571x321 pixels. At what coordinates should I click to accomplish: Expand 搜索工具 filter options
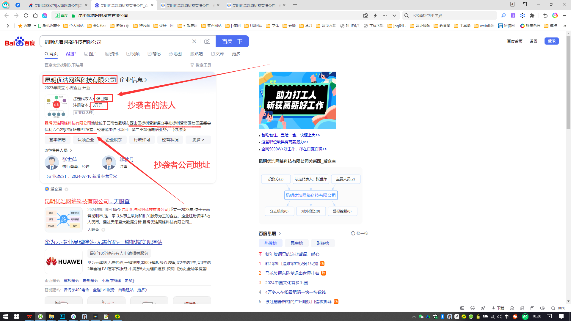click(201, 65)
